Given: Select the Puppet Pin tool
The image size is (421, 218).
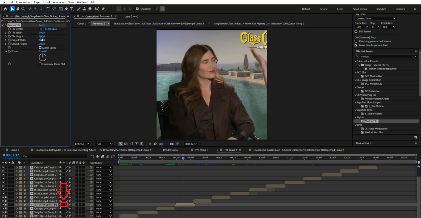Looking at the screenshot, I should pyautogui.click(x=103, y=9).
